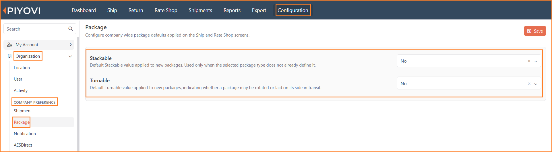Click the My Account user icon

9,45
